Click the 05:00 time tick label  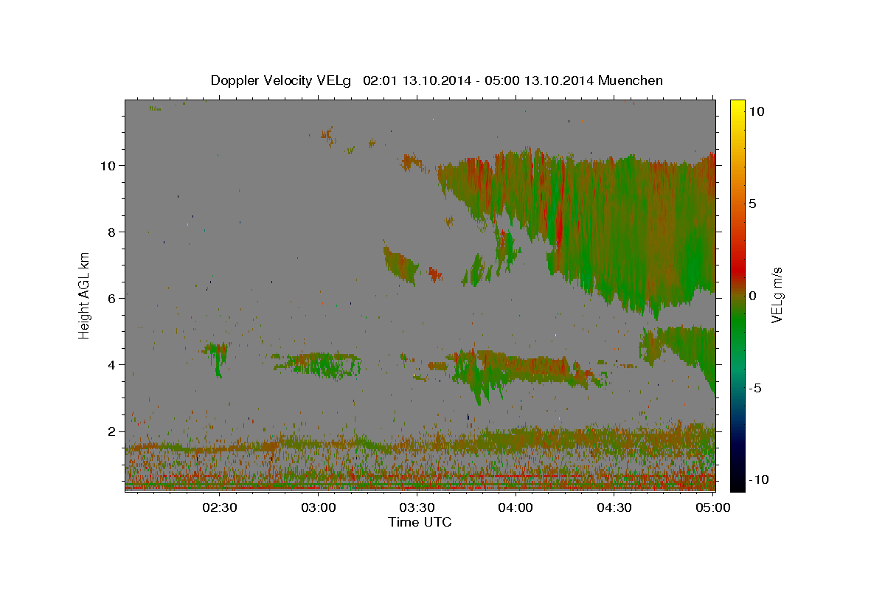(x=712, y=507)
